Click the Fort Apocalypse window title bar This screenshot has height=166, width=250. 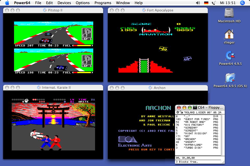pos(158,10)
